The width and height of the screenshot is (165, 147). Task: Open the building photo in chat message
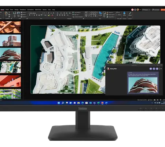143,85
